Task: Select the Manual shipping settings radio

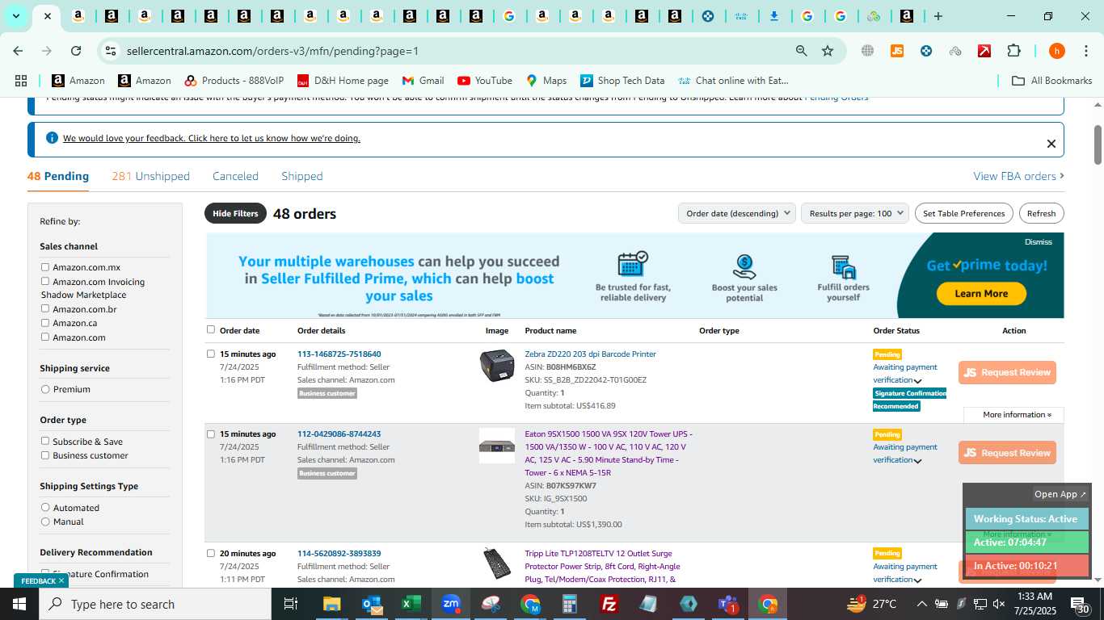Action: pos(45,522)
